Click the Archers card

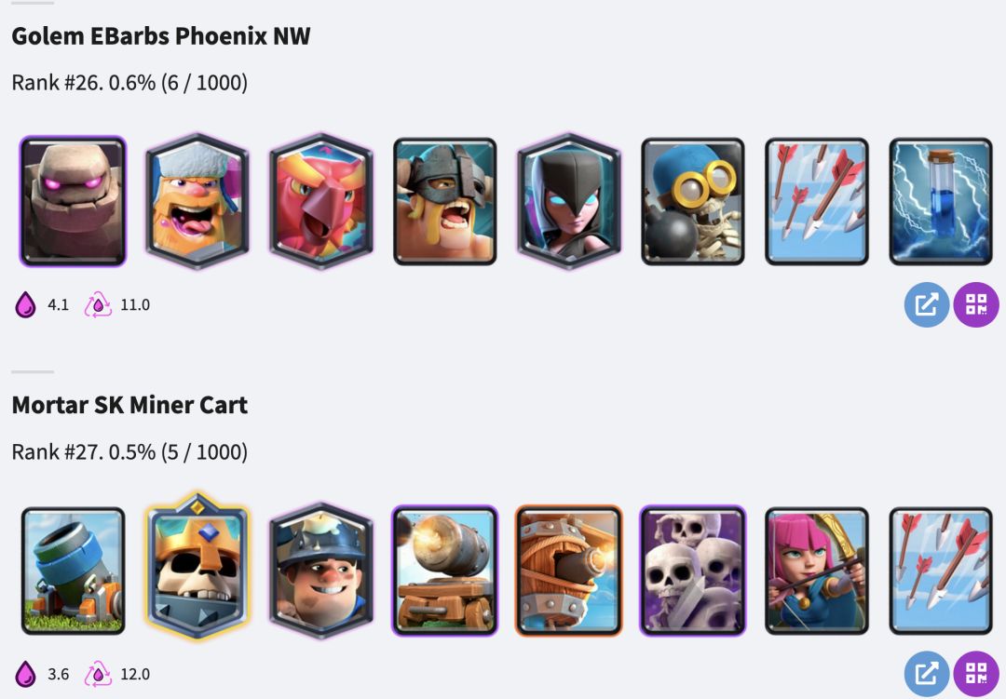[817, 571]
